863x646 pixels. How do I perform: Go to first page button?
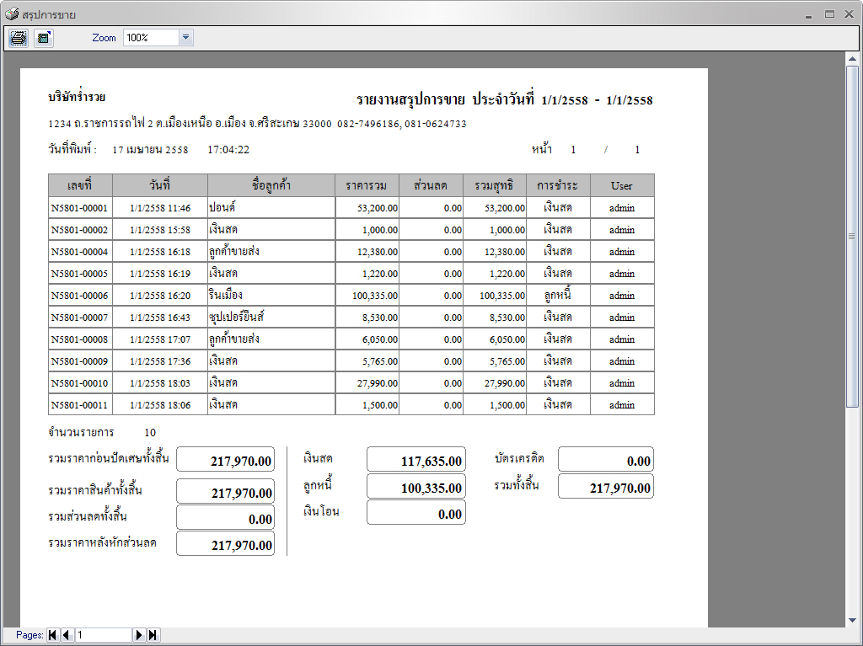point(53,635)
